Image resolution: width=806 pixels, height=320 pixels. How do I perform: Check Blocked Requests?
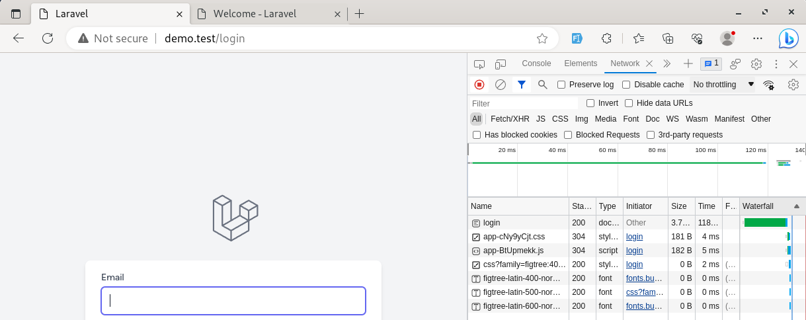[568, 135]
